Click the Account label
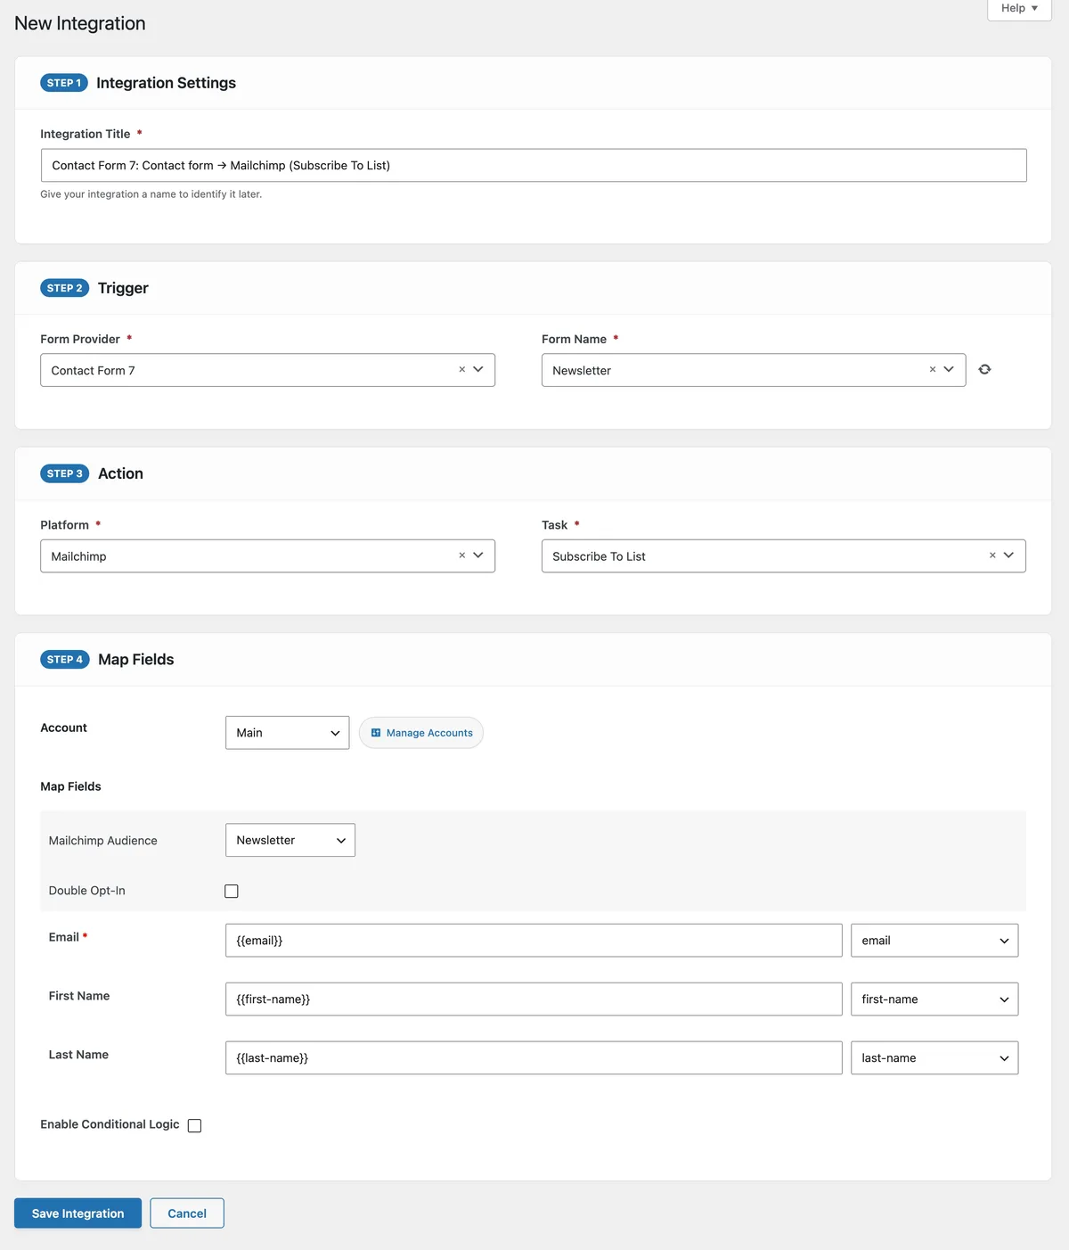The height and width of the screenshot is (1250, 1069). pos(63,728)
